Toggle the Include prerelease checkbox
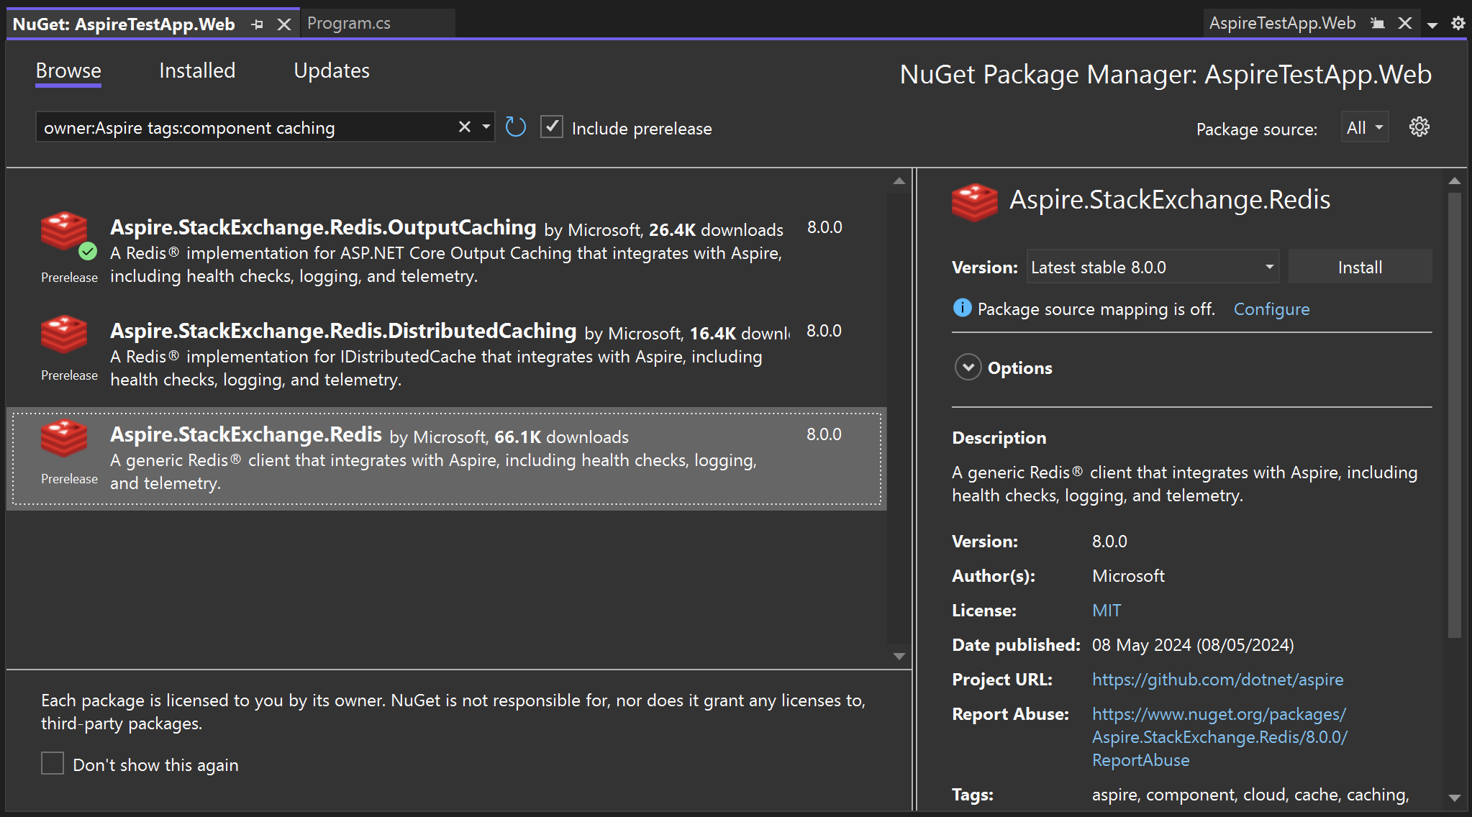This screenshot has height=817, width=1472. coord(552,127)
